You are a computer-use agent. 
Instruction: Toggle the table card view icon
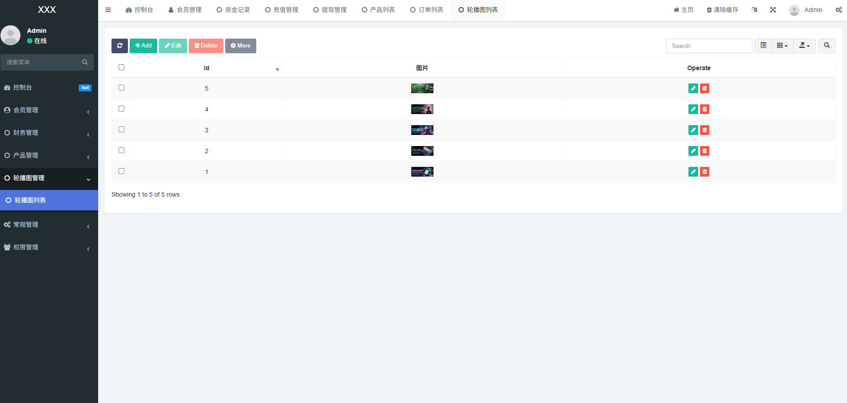[763, 46]
